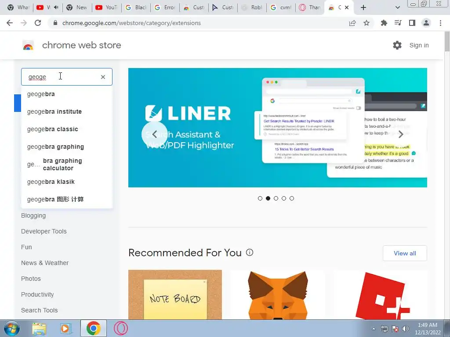Open the Blogging category
The width and height of the screenshot is (450, 337).
tap(33, 215)
